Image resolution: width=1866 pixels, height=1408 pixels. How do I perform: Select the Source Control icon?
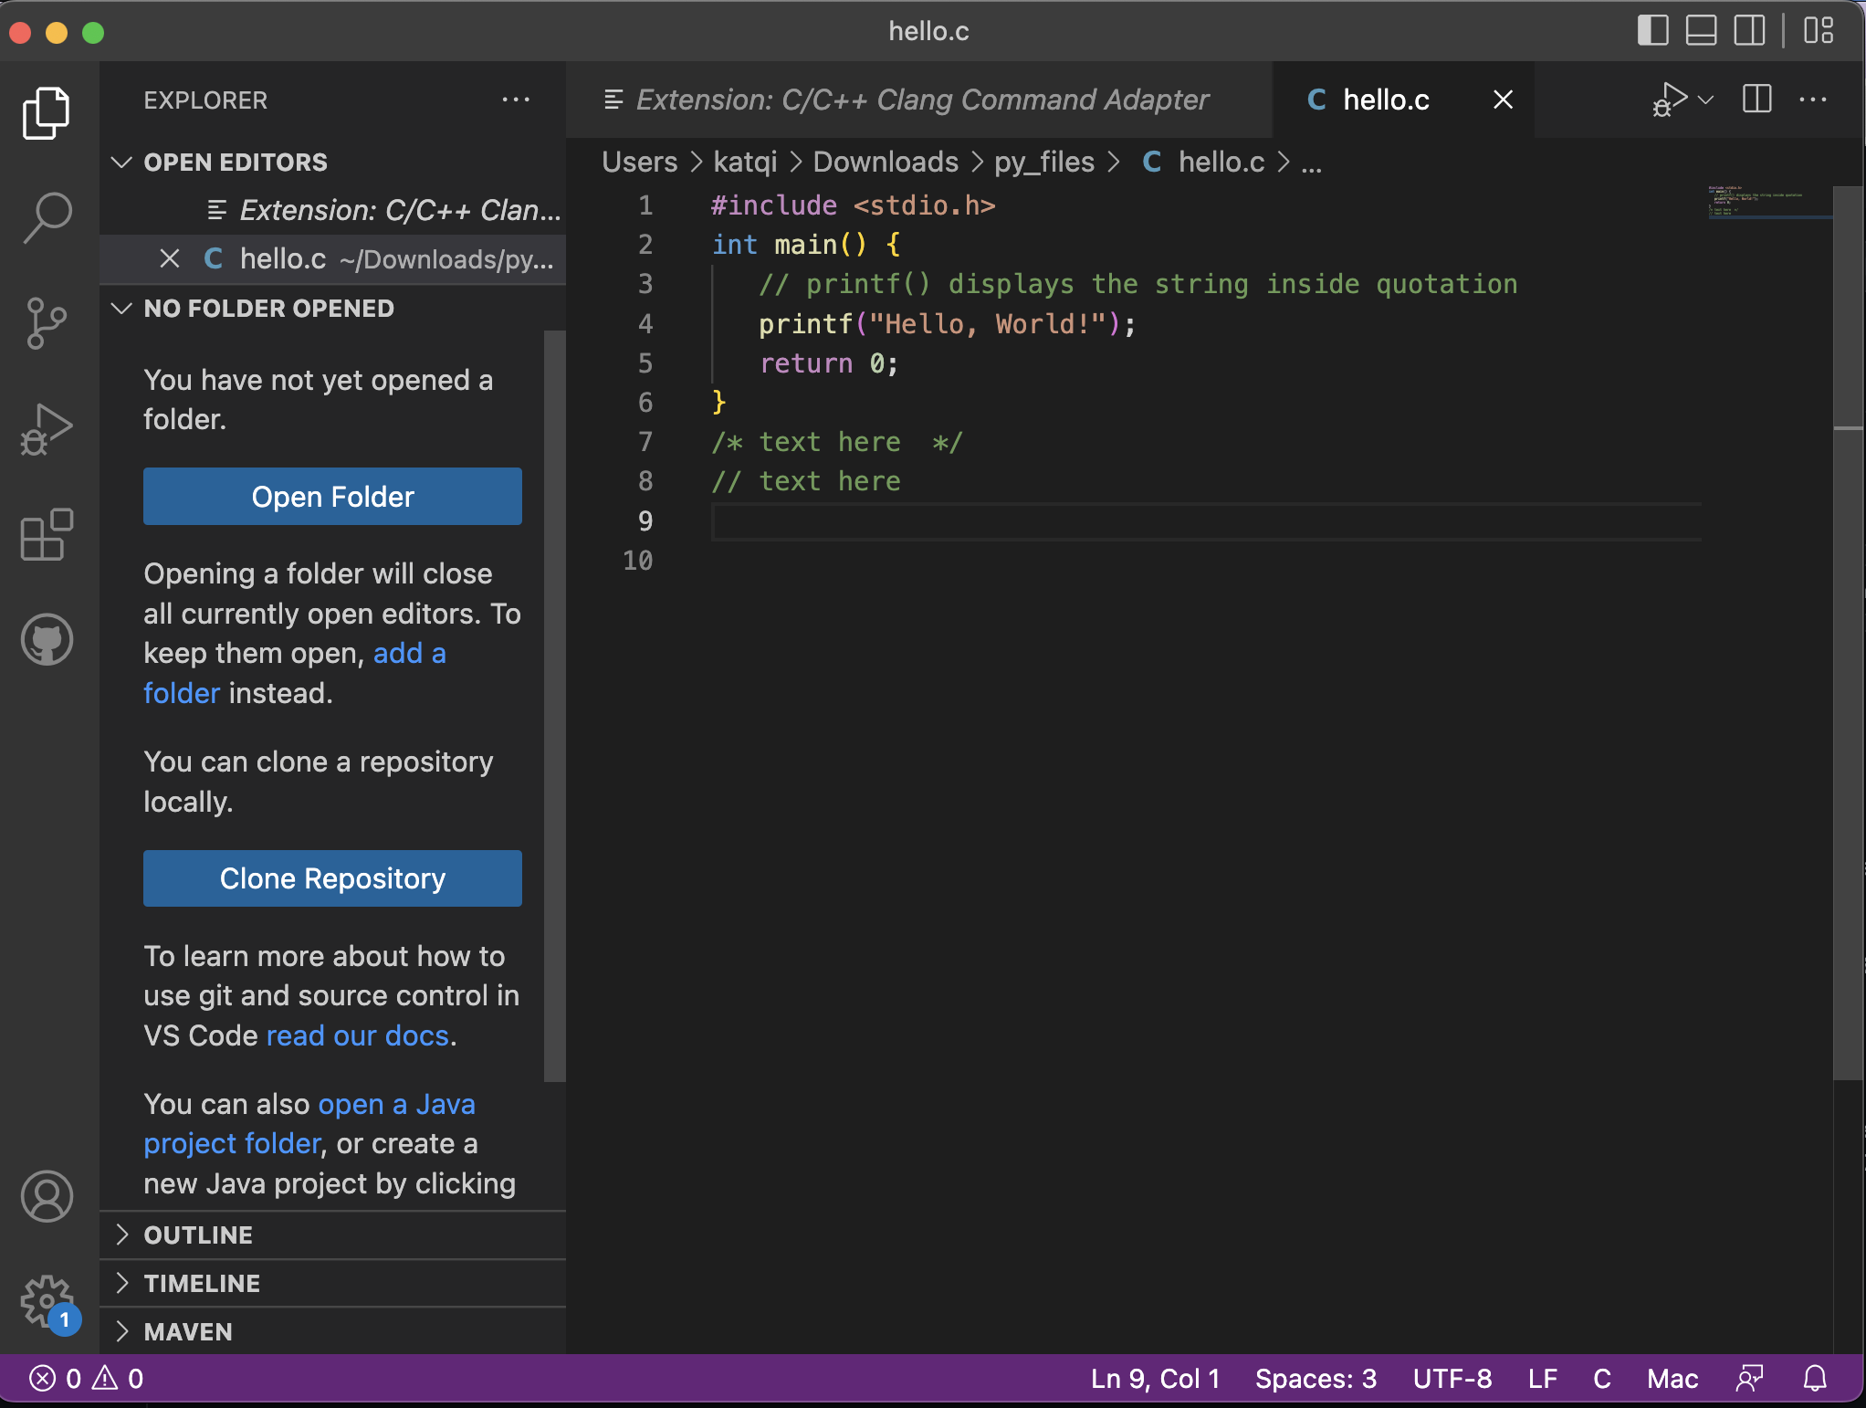tap(46, 322)
